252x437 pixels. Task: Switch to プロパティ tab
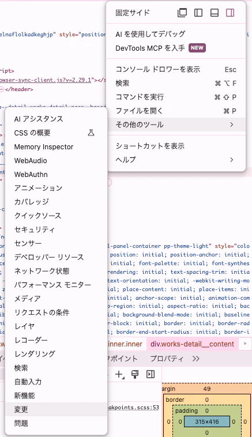(167, 359)
